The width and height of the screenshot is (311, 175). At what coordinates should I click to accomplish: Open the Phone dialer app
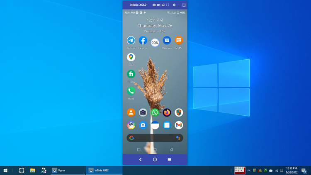tap(131, 91)
